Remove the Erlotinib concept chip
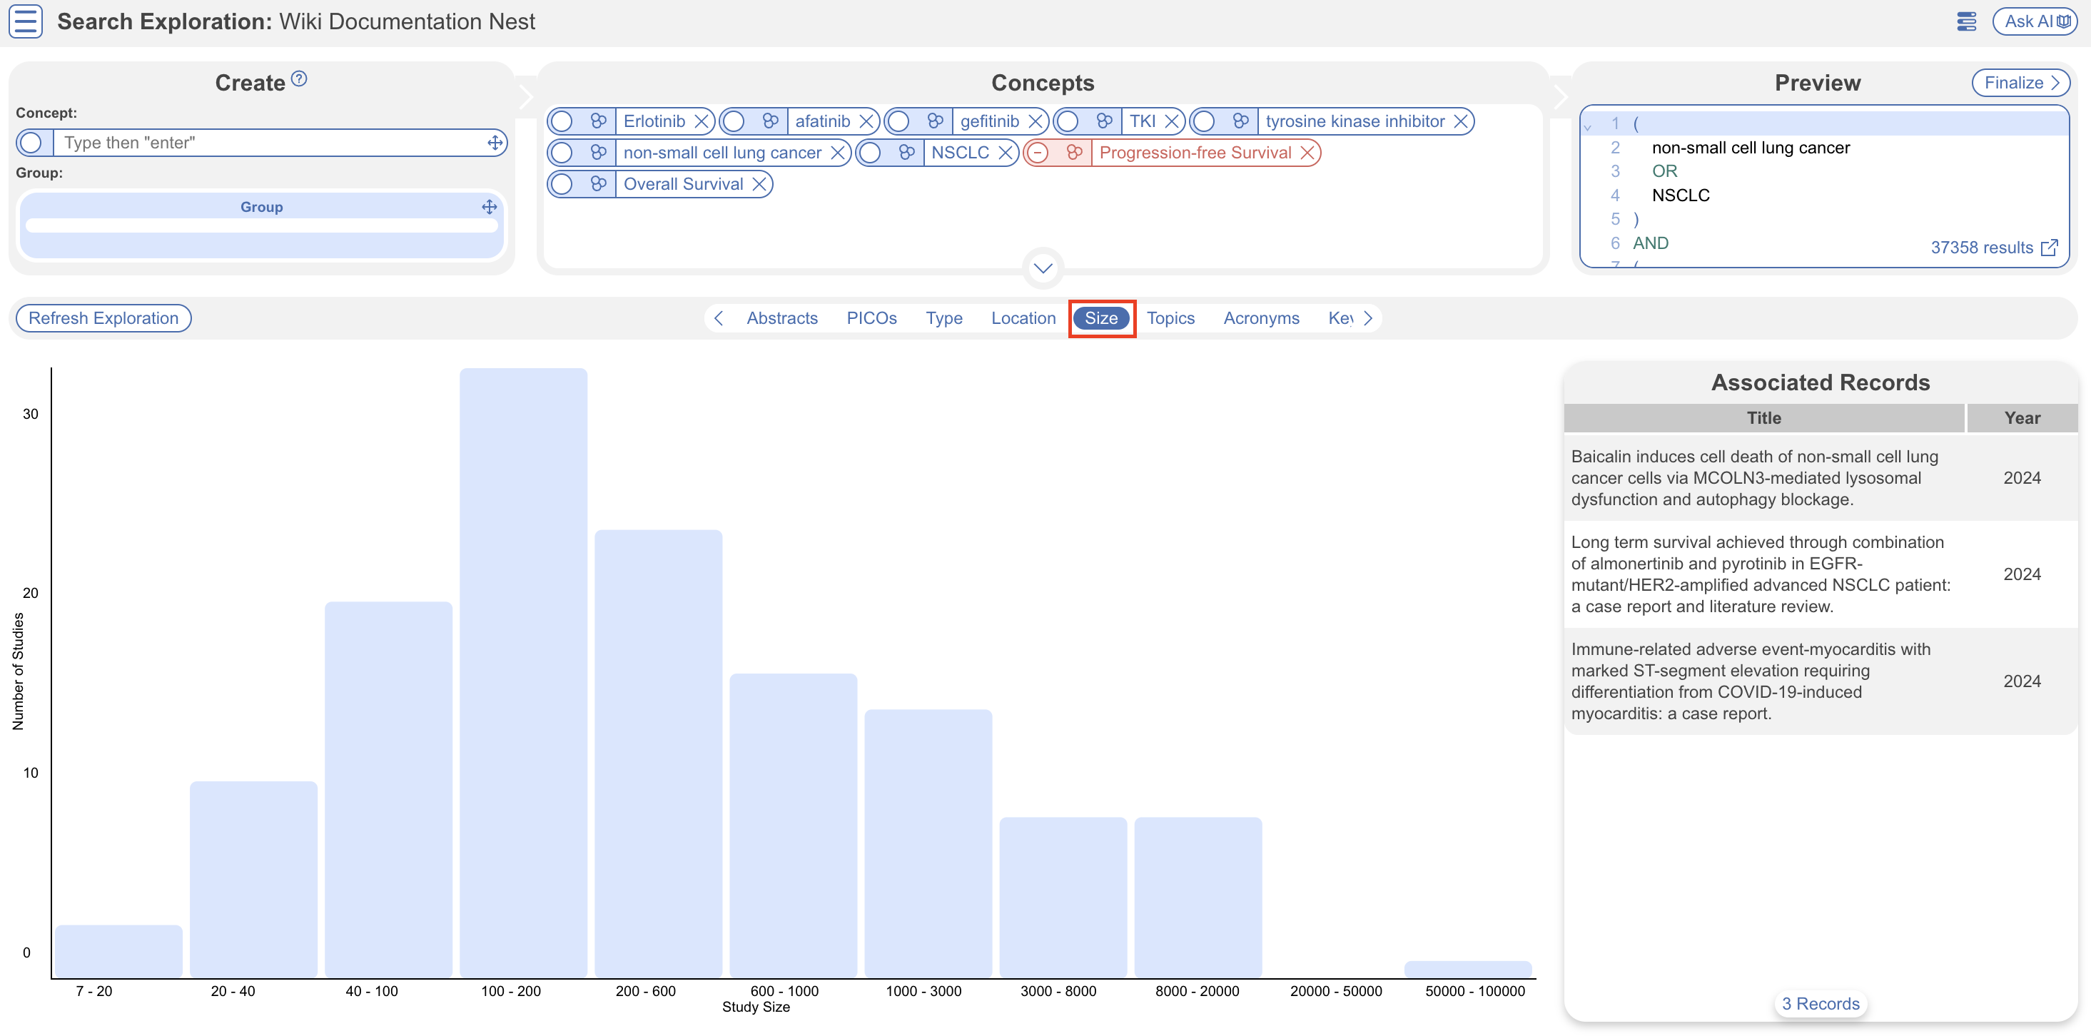This screenshot has width=2091, height=1036. click(x=702, y=122)
